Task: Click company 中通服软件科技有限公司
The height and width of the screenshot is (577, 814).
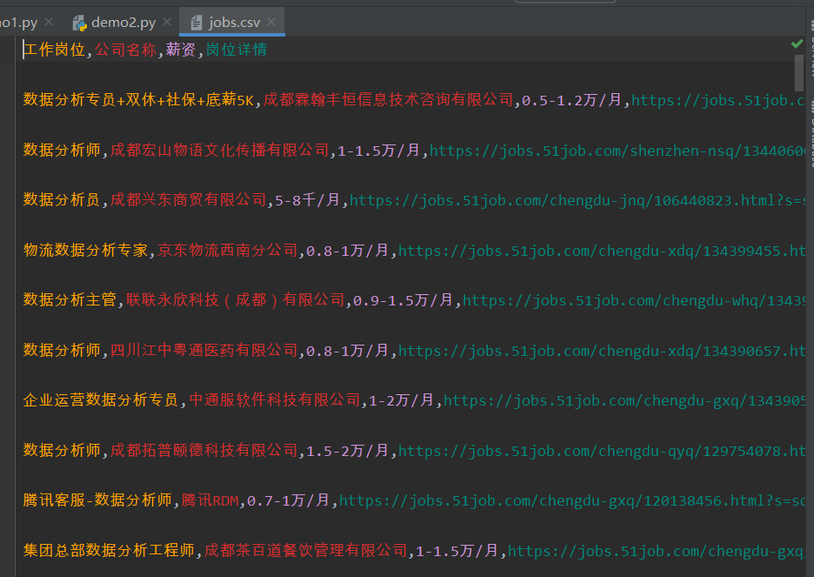Action: pyautogui.click(x=275, y=400)
